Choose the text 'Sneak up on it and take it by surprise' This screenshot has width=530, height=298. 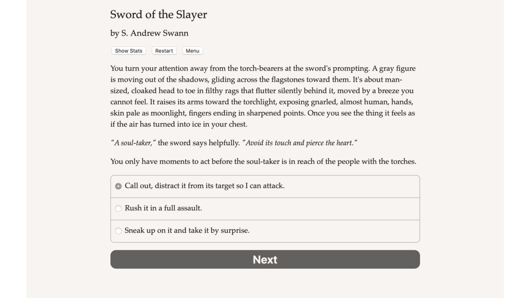[186, 230]
